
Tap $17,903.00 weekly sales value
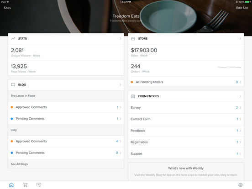click(x=144, y=50)
